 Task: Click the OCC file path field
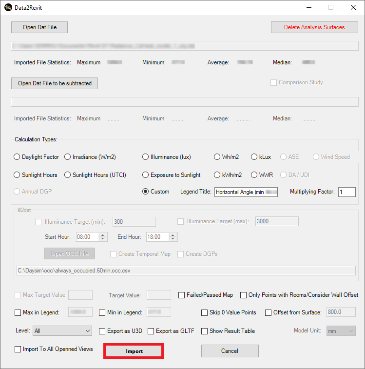coord(186,271)
